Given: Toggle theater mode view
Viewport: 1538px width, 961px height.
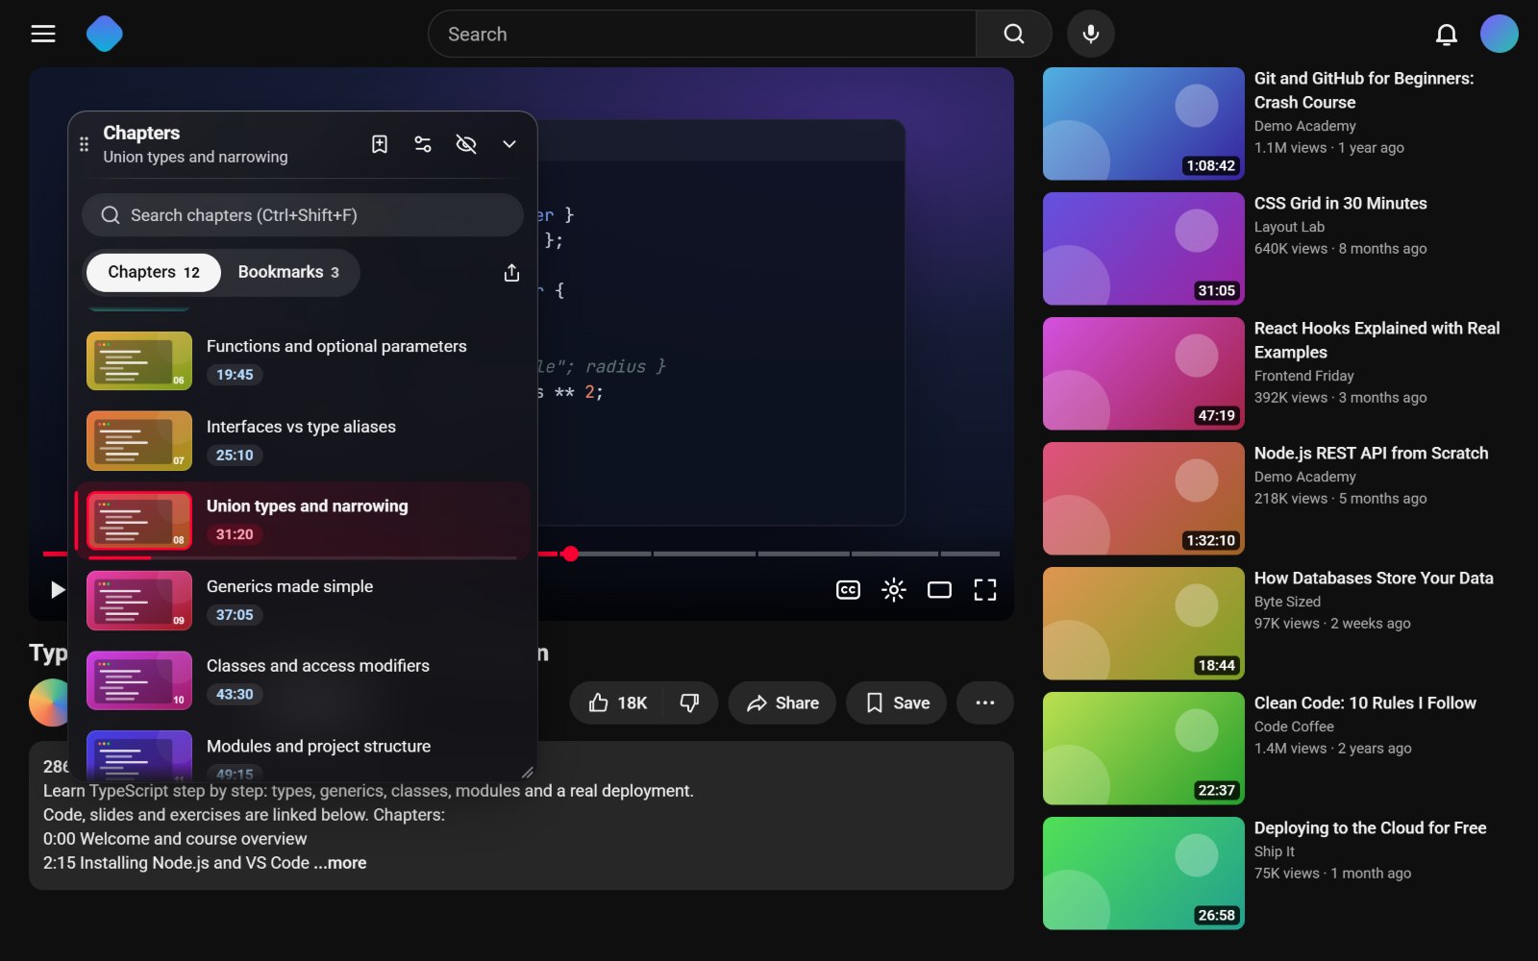Looking at the screenshot, I should (939, 590).
